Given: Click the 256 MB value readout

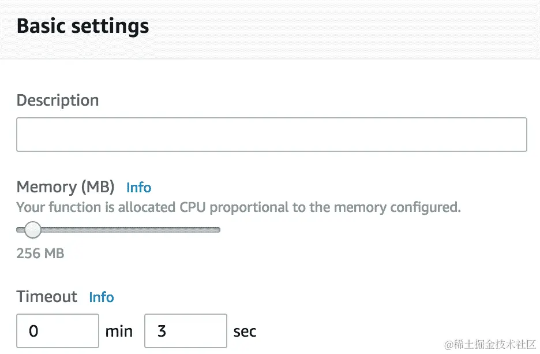Looking at the screenshot, I should [x=40, y=253].
